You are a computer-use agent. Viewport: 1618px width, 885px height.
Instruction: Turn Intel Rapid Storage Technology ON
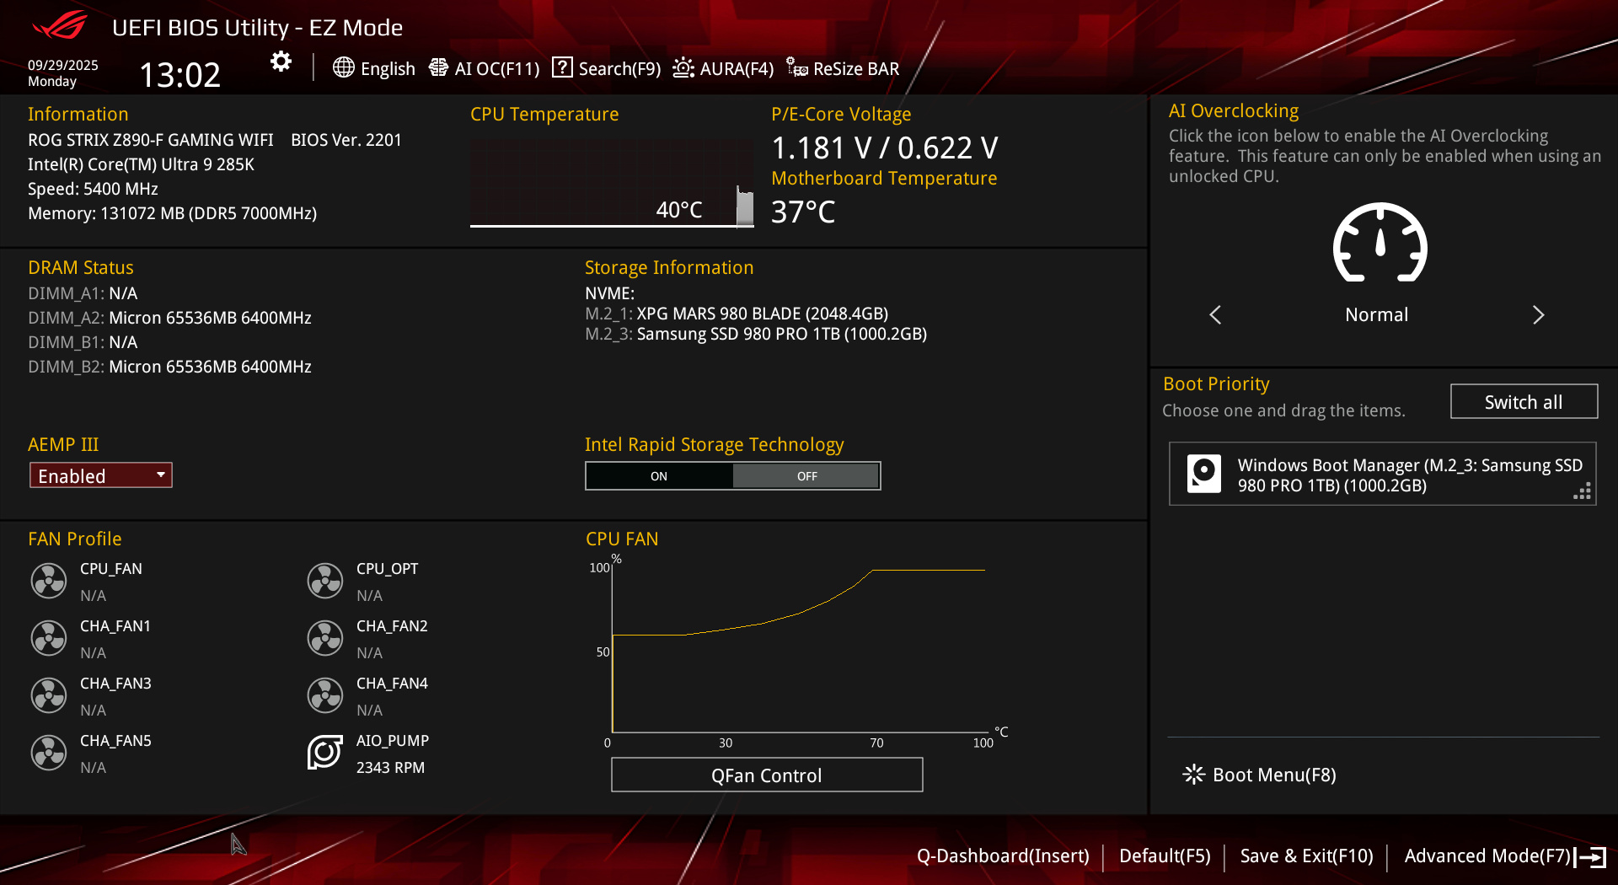(659, 476)
